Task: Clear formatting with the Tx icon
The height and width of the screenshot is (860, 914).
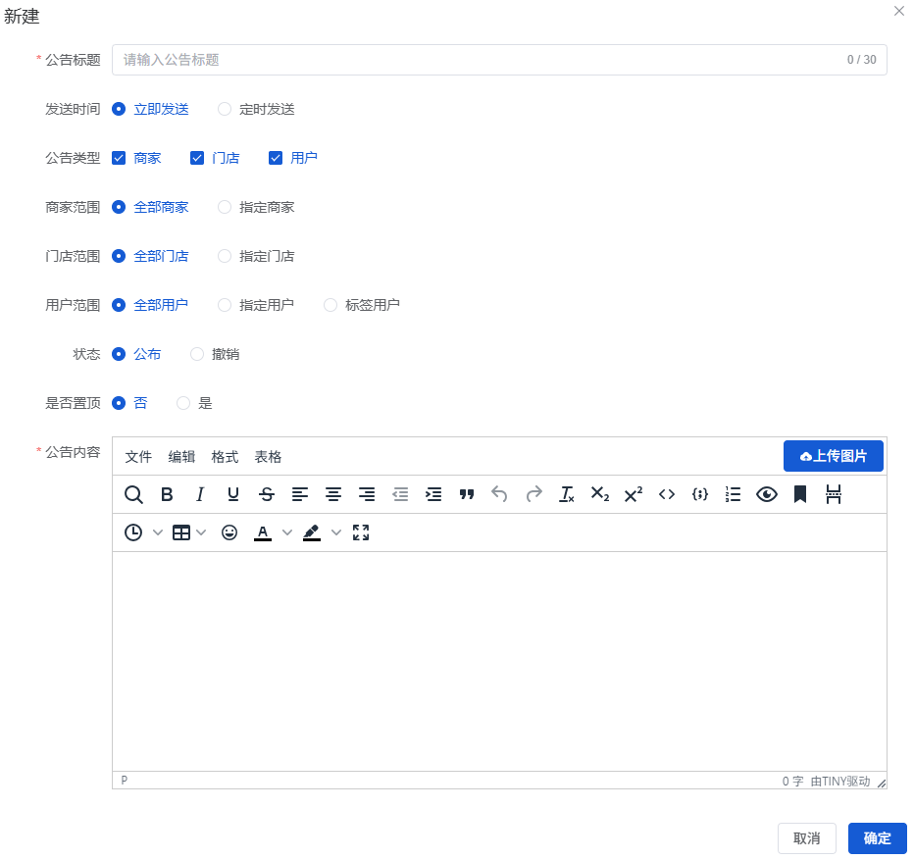Action: [567, 494]
